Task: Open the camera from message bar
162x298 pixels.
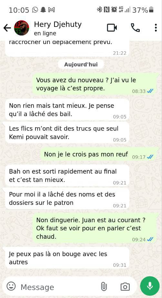Action: [125, 286]
